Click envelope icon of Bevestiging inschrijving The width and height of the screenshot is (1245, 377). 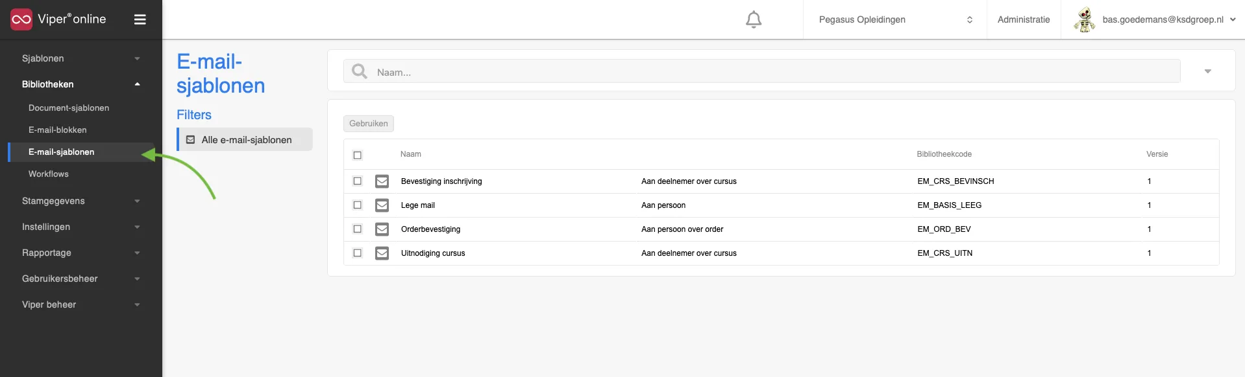tap(382, 181)
